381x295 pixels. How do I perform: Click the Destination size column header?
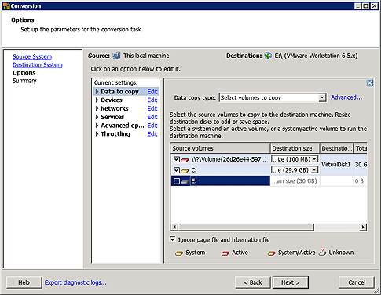295,148
